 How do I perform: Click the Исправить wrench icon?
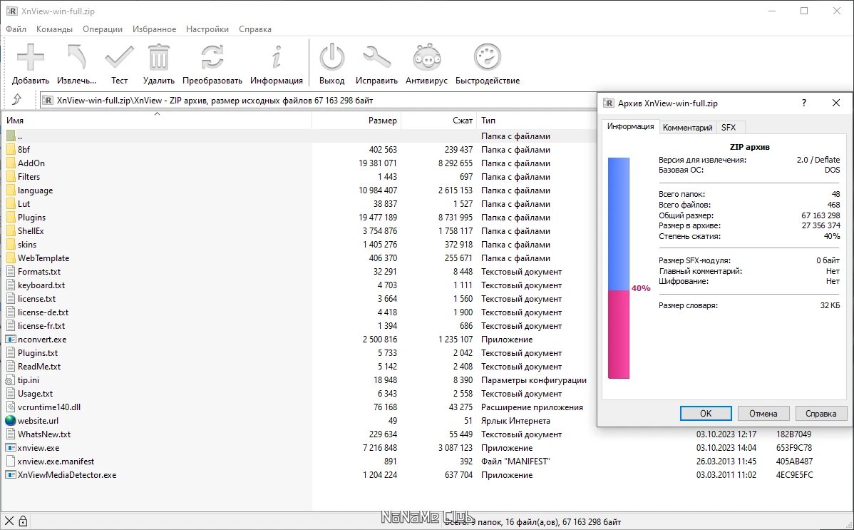point(376,57)
